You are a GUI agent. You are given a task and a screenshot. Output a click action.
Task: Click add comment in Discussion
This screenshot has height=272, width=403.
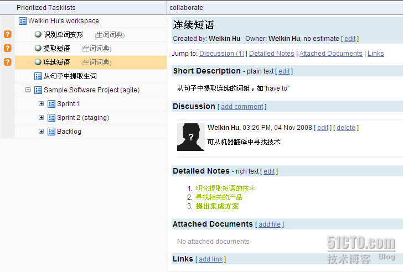(x=242, y=107)
